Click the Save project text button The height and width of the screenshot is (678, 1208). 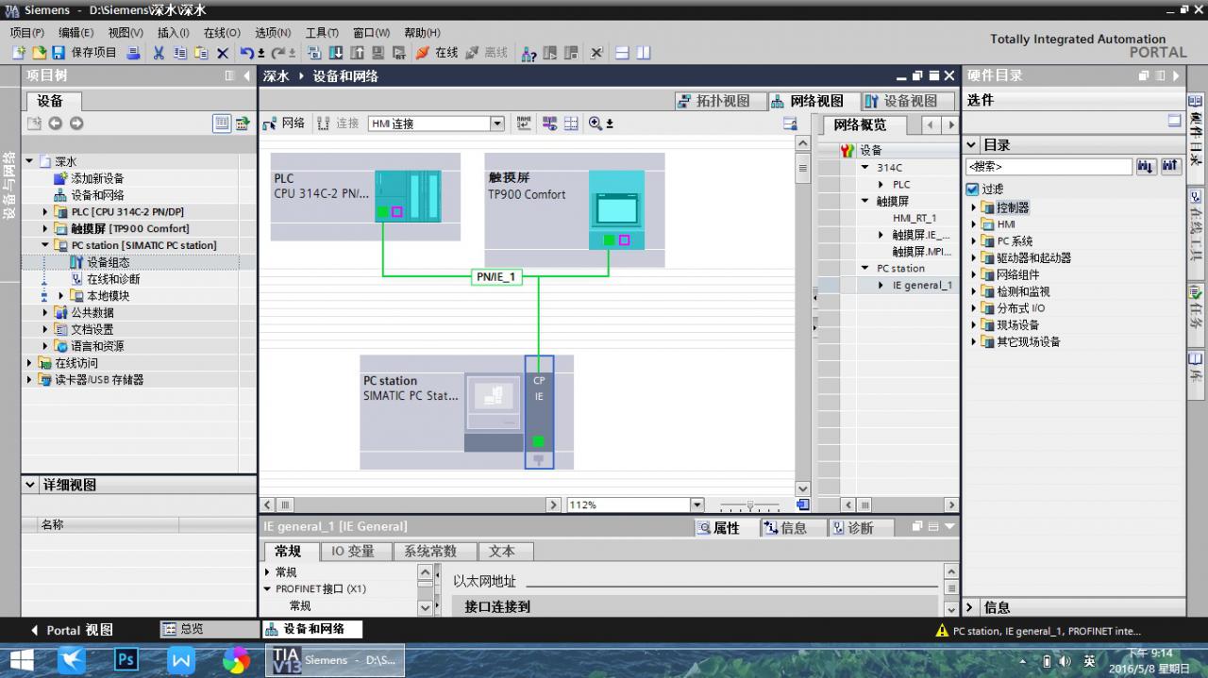pos(93,53)
